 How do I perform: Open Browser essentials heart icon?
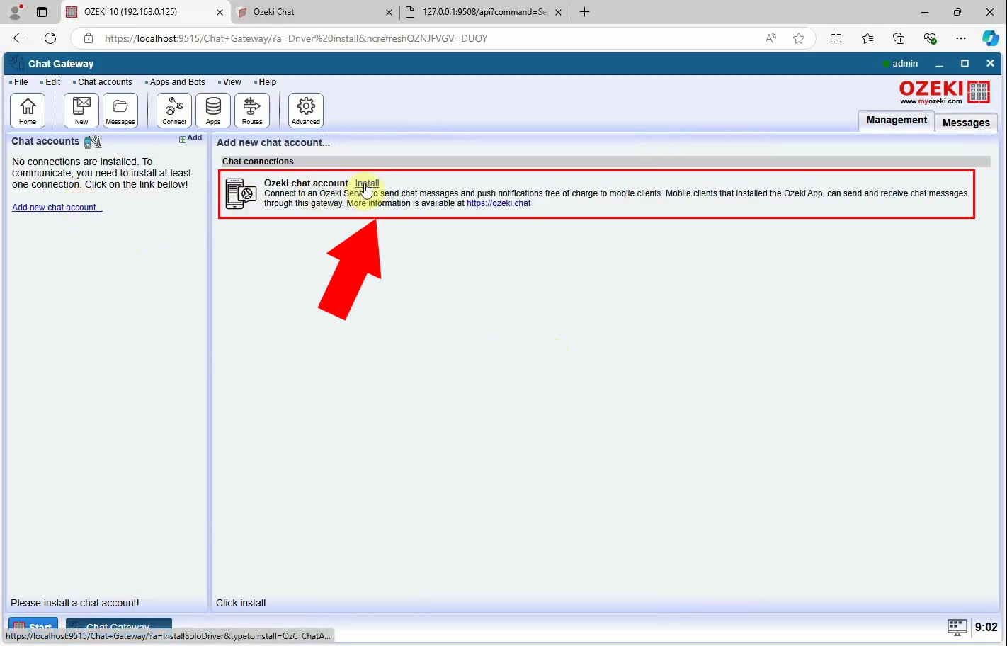(931, 38)
